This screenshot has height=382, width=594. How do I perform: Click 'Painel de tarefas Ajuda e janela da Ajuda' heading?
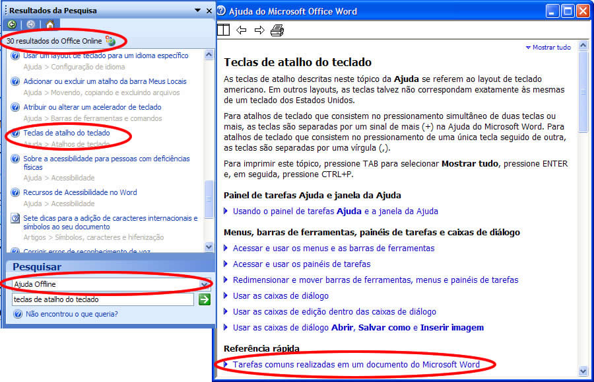[313, 196]
